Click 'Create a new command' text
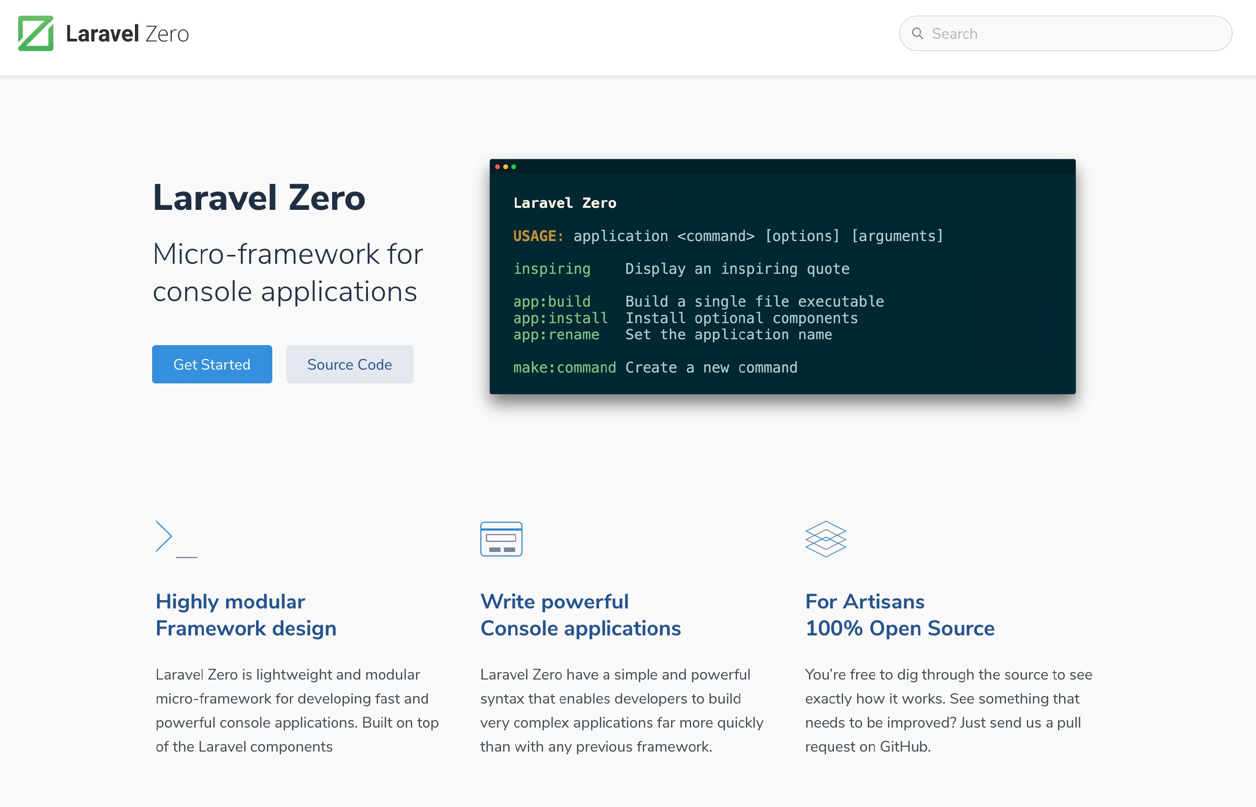 tap(711, 367)
